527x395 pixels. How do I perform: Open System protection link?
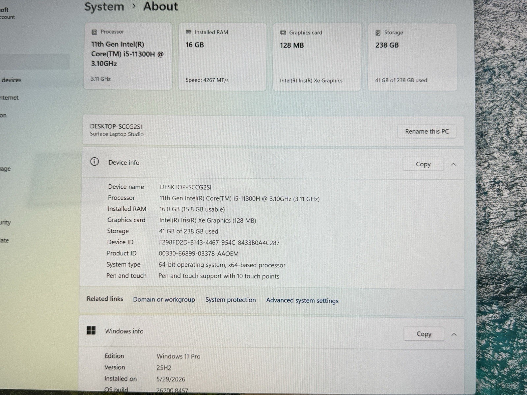(231, 300)
